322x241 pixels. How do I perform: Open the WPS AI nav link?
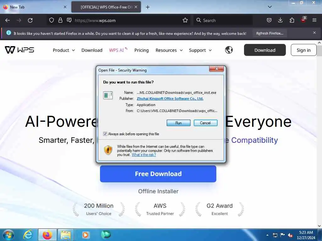tap(118, 50)
